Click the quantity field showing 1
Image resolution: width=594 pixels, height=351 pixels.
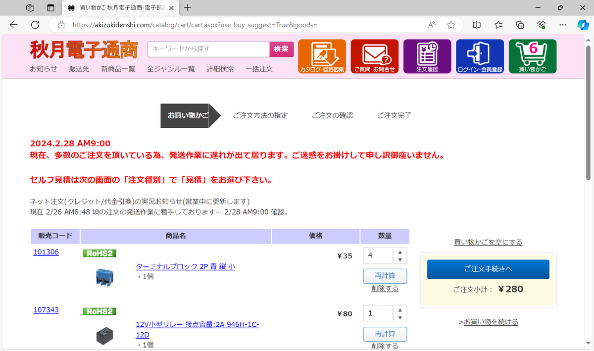click(379, 313)
